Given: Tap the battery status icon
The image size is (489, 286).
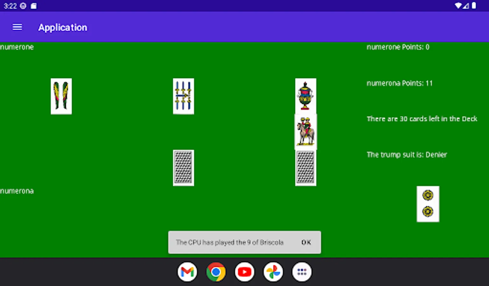Looking at the screenshot, I should [474, 6].
